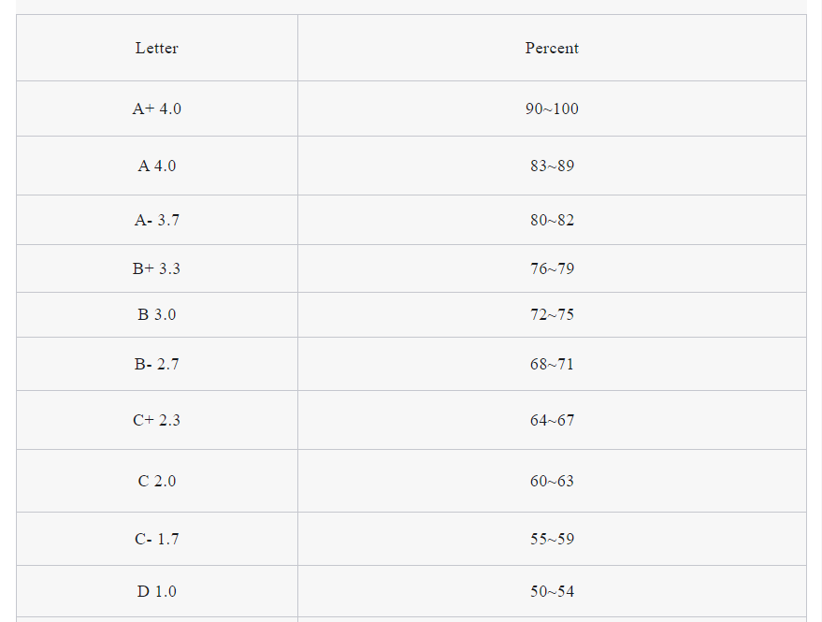Select the B 3.0 grade cell

click(157, 314)
